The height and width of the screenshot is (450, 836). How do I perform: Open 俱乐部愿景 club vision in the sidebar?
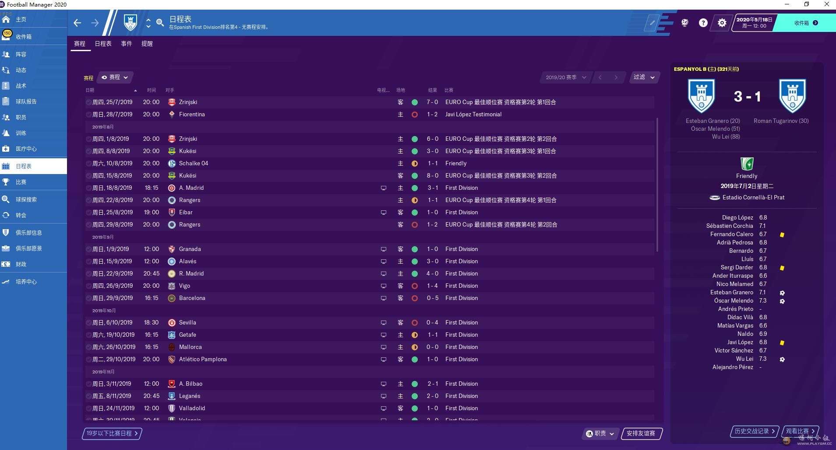(33, 248)
